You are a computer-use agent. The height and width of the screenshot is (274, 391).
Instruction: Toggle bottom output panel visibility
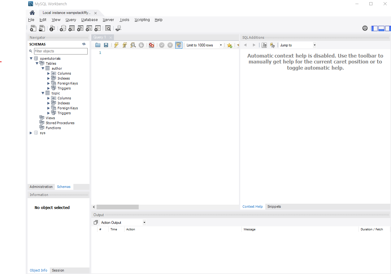point(381,28)
